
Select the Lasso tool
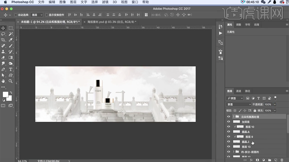[x=3, y=34]
